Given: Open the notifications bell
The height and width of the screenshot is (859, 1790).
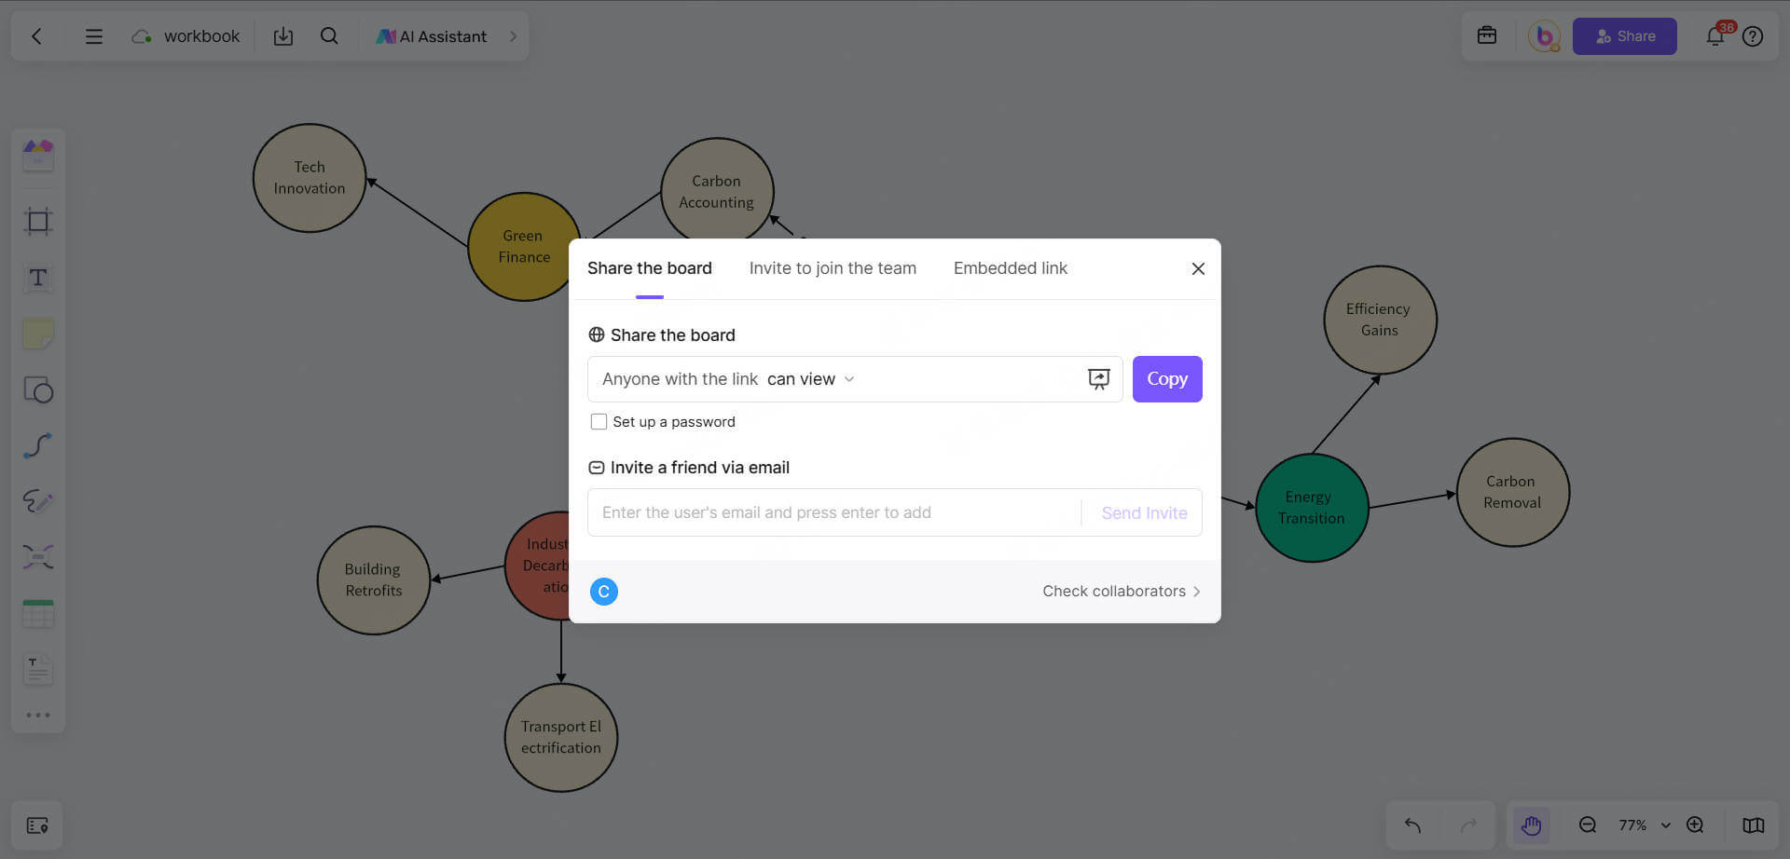Looking at the screenshot, I should click(1714, 36).
